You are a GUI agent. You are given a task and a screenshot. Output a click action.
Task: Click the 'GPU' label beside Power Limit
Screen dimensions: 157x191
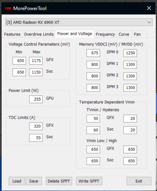(x=50, y=99)
